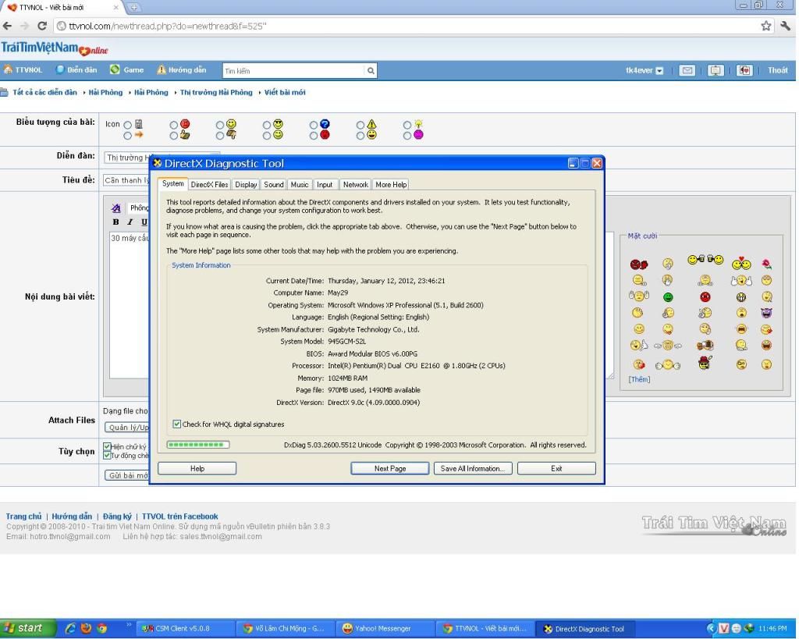
Task: Click the remove text formatting icon in editor
Action: pyautogui.click(x=115, y=208)
